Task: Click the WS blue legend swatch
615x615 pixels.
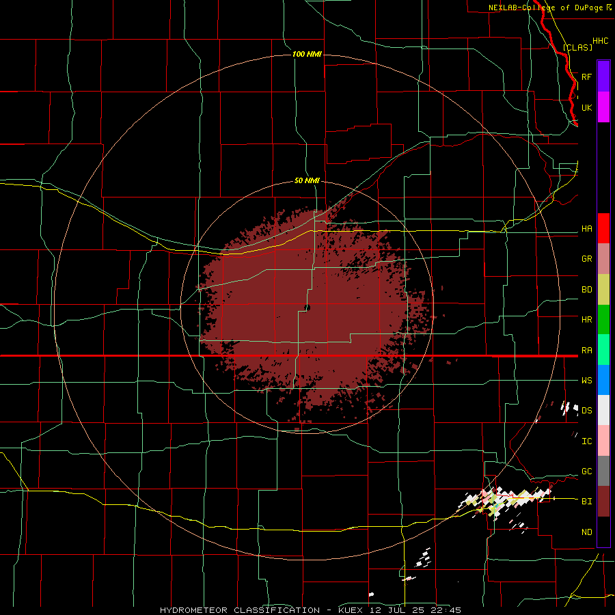Action: click(603, 380)
